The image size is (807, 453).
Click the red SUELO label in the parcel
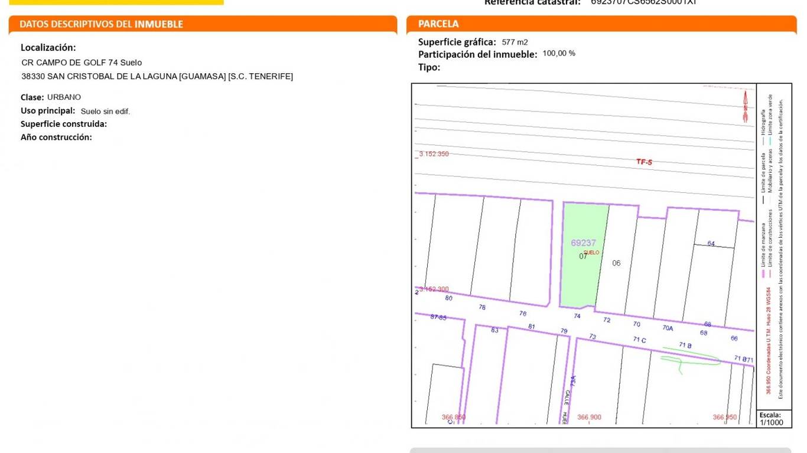[x=591, y=252]
